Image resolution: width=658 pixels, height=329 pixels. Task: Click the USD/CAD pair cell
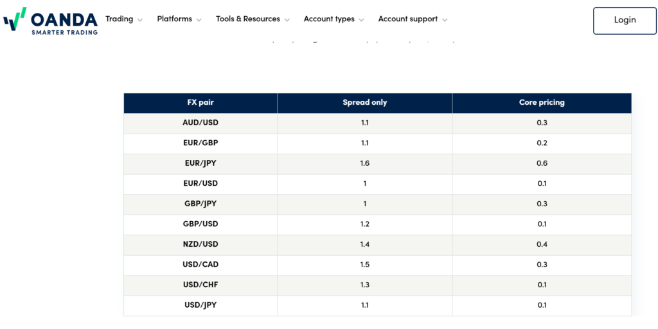click(x=200, y=265)
